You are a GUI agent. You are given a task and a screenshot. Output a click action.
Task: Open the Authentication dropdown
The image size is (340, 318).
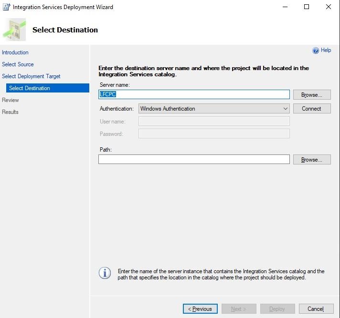pos(214,108)
